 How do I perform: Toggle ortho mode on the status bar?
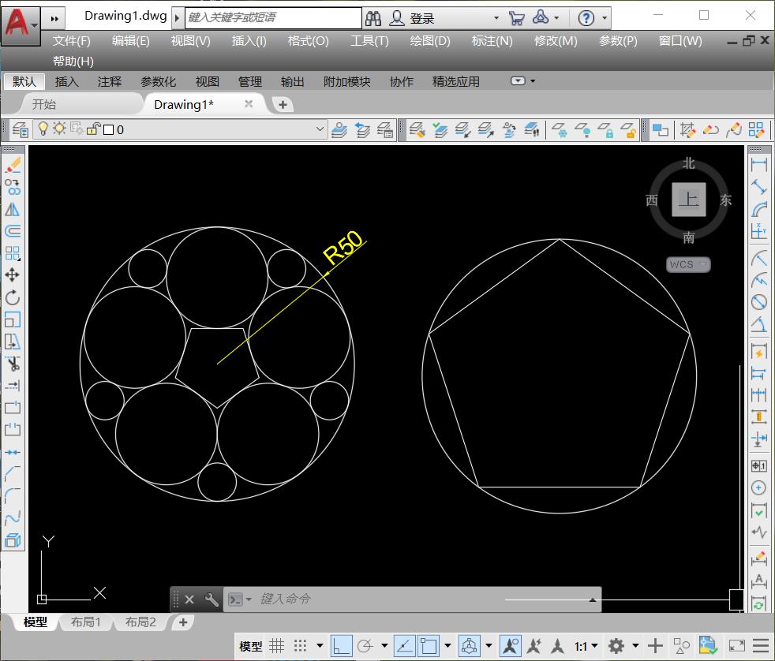pyautogui.click(x=339, y=645)
